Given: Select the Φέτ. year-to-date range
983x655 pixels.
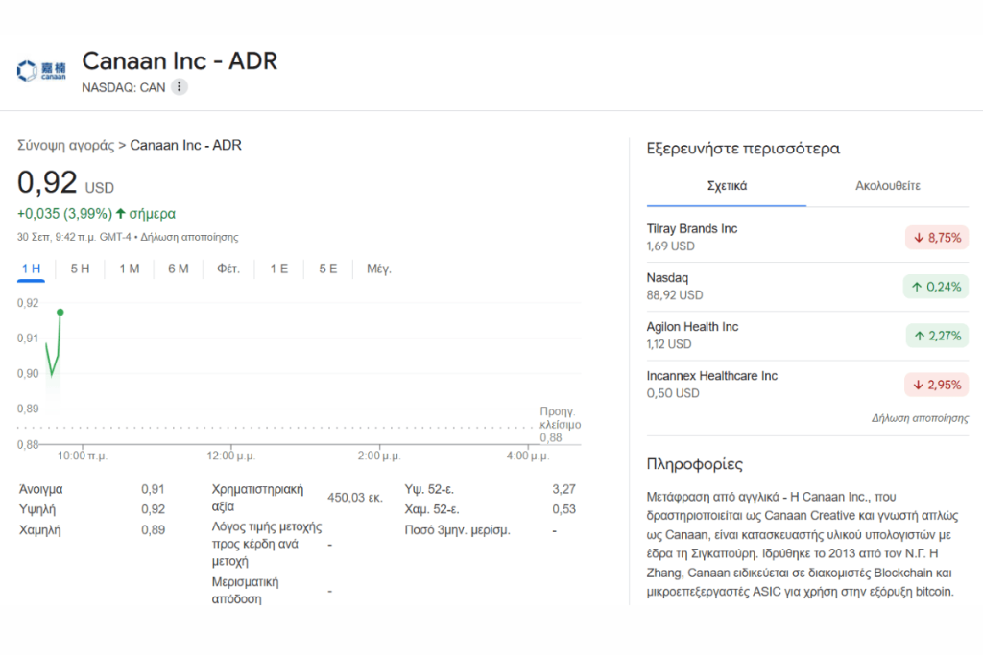Looking at the screenshot, I should tap(228, 269).
